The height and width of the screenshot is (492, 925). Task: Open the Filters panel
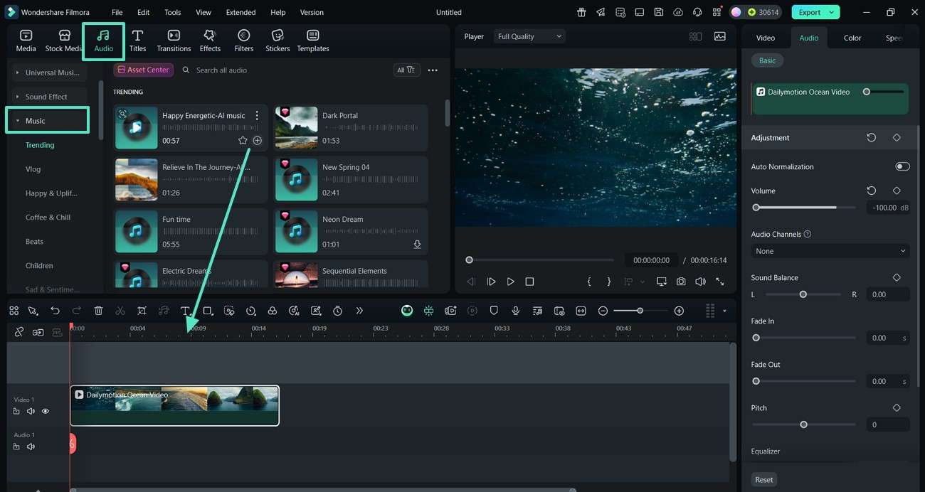243,41
